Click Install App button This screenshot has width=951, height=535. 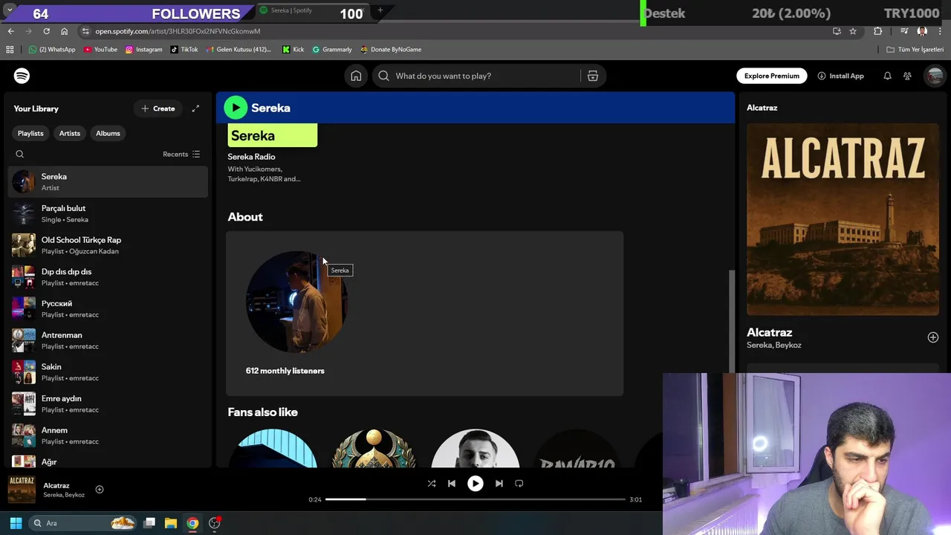click(840, 76)
